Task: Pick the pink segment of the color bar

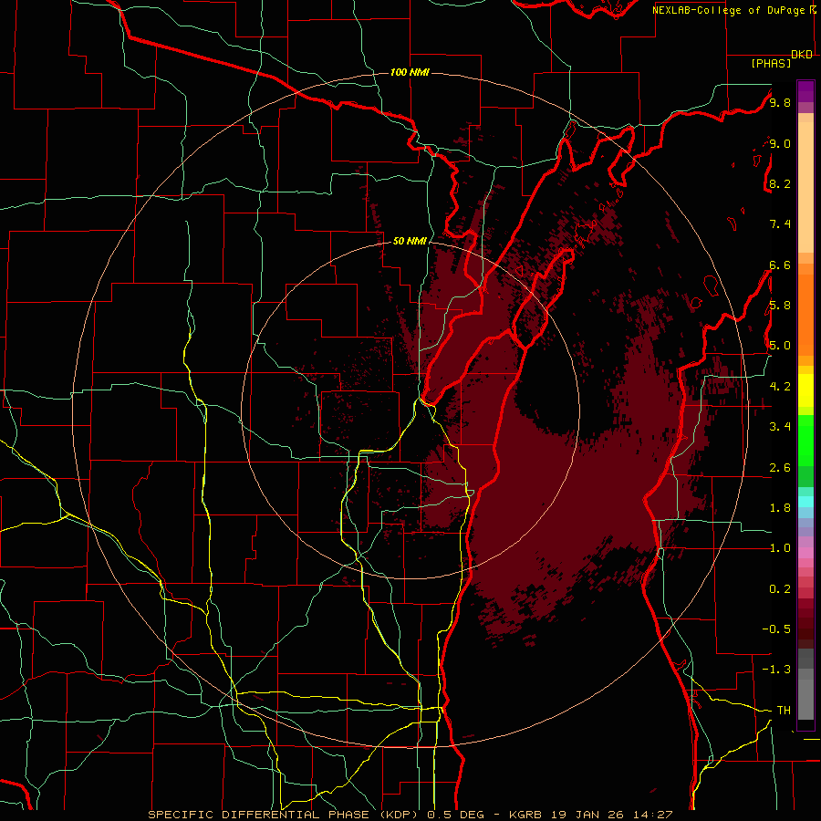Action: tap(805, 553)
